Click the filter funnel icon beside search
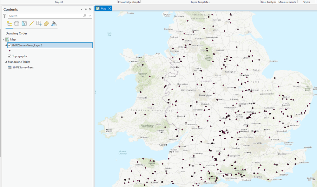This screenshot has height=187, width=317. click(x=4, y=16)
